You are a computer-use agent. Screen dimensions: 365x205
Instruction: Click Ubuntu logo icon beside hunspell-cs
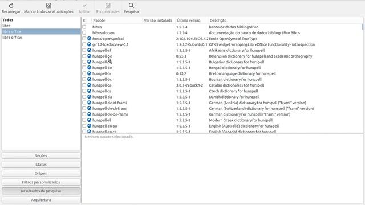coord(89,91)
